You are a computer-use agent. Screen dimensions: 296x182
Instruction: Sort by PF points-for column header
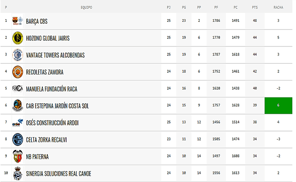216,7
